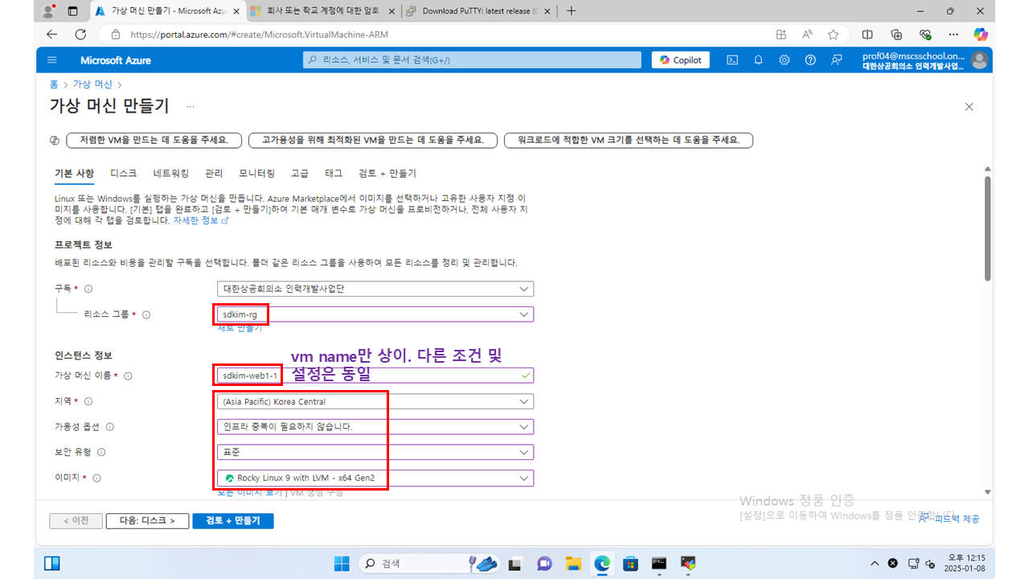Switch to the 회사 또는 학교 계정 browser tab
Image resolution: width=1029 pixels, height=579 pixels.
pyautogui.click(x=322, y=11)
